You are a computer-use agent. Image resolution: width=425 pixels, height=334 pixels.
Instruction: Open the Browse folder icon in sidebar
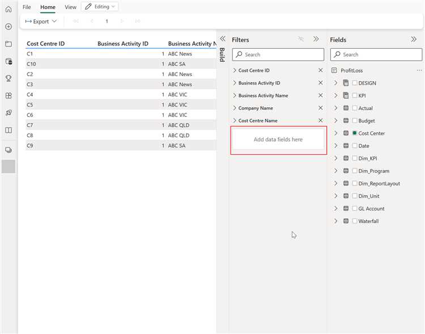[x=8, y=44]
